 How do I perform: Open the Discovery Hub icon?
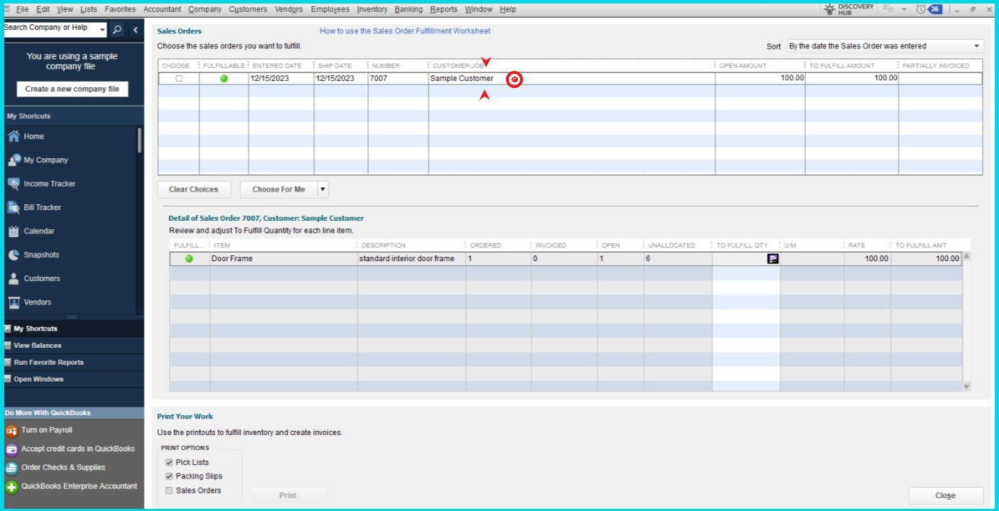[x=829, y=9]
